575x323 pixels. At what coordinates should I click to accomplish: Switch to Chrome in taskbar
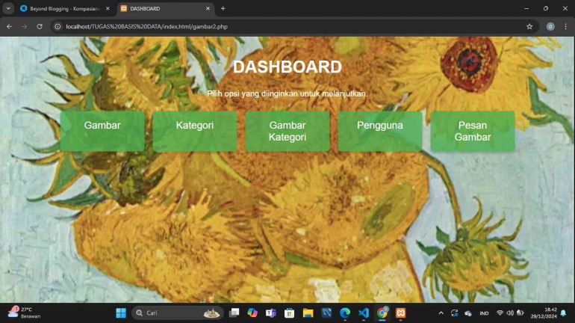(x=382, y=313)
